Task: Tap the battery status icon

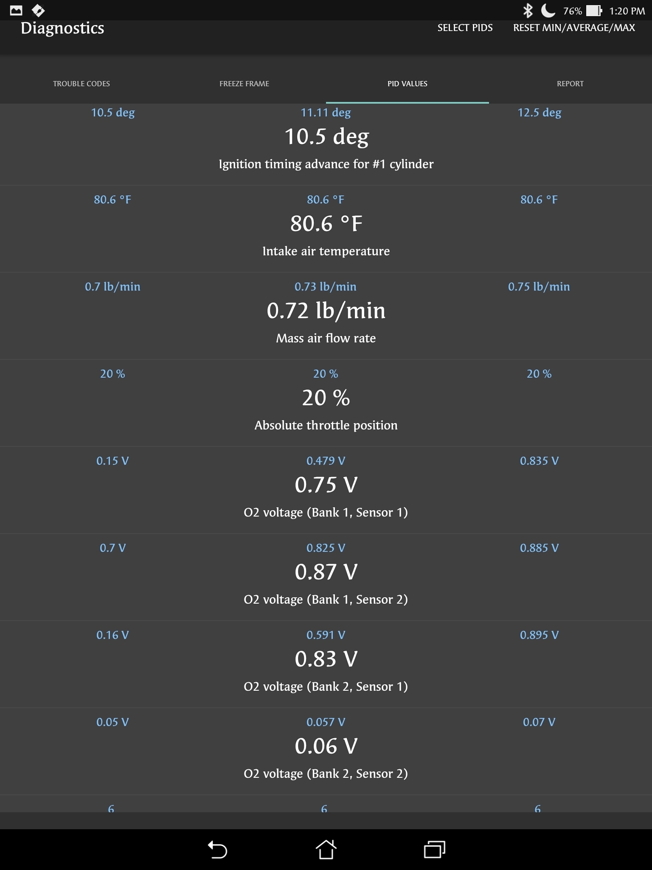Action: point(594,11)
